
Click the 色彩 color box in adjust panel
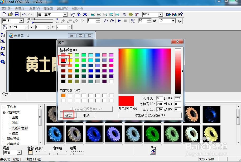[x=30, y=152]
